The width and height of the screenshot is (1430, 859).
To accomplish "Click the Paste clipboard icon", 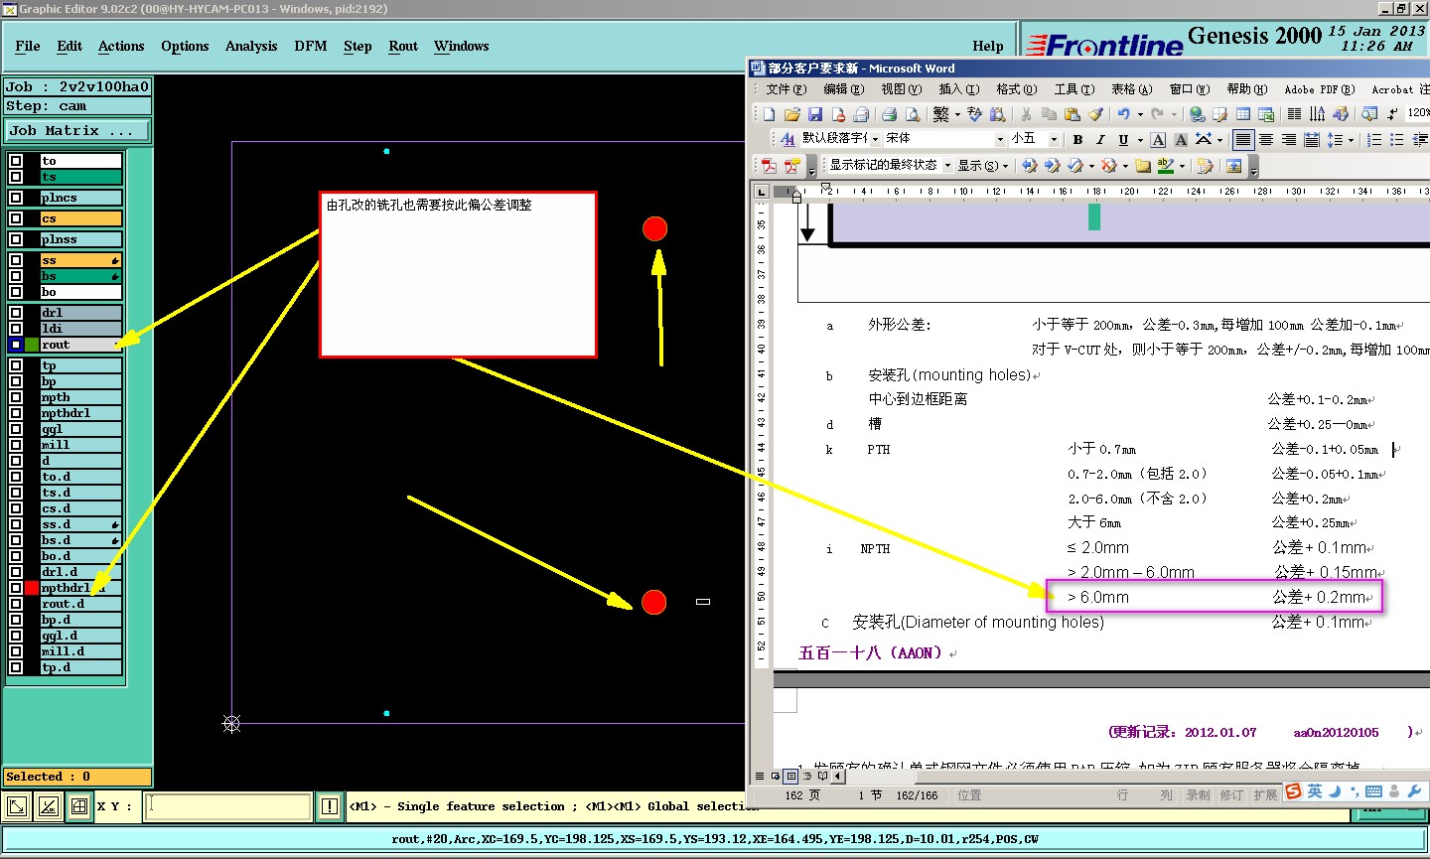I will pos(1072,114).
